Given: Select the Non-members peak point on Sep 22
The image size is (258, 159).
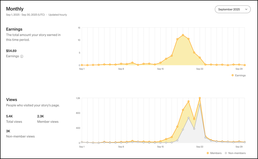Looking at the screenshot, I should pos(200,105).
